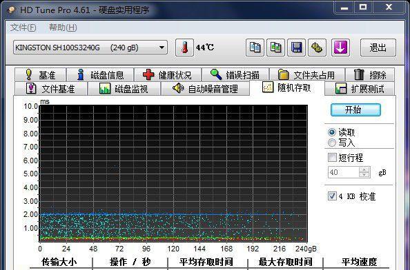Click the 开始 start button
The height and width of the screenshot is (270, 410).
[x=355, y=110]
